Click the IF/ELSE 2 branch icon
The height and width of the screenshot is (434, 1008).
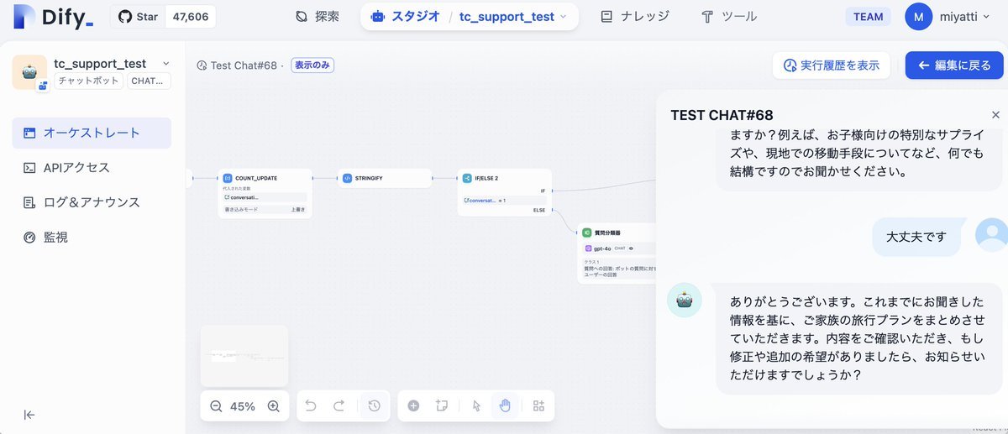pos(467,178)
